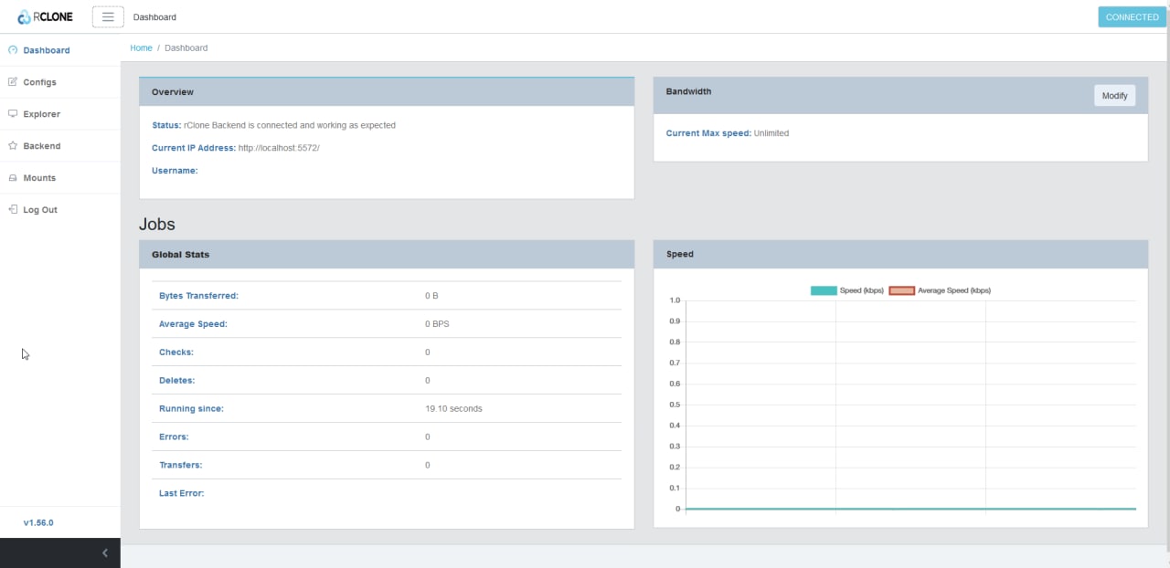Click the Mounts drive icon in sidebar

(13, 178)
